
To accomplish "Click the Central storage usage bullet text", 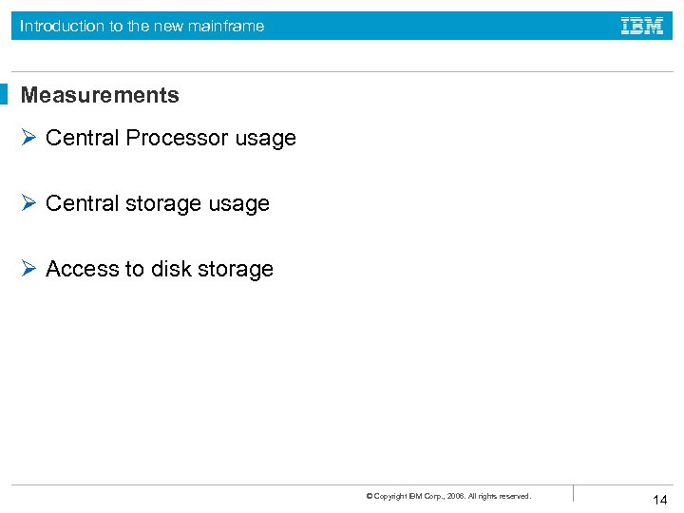I will point(158,203).
